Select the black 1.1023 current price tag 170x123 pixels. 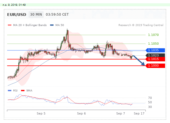155,55
